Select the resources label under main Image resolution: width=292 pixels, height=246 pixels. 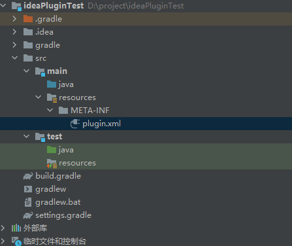point(77,97)
